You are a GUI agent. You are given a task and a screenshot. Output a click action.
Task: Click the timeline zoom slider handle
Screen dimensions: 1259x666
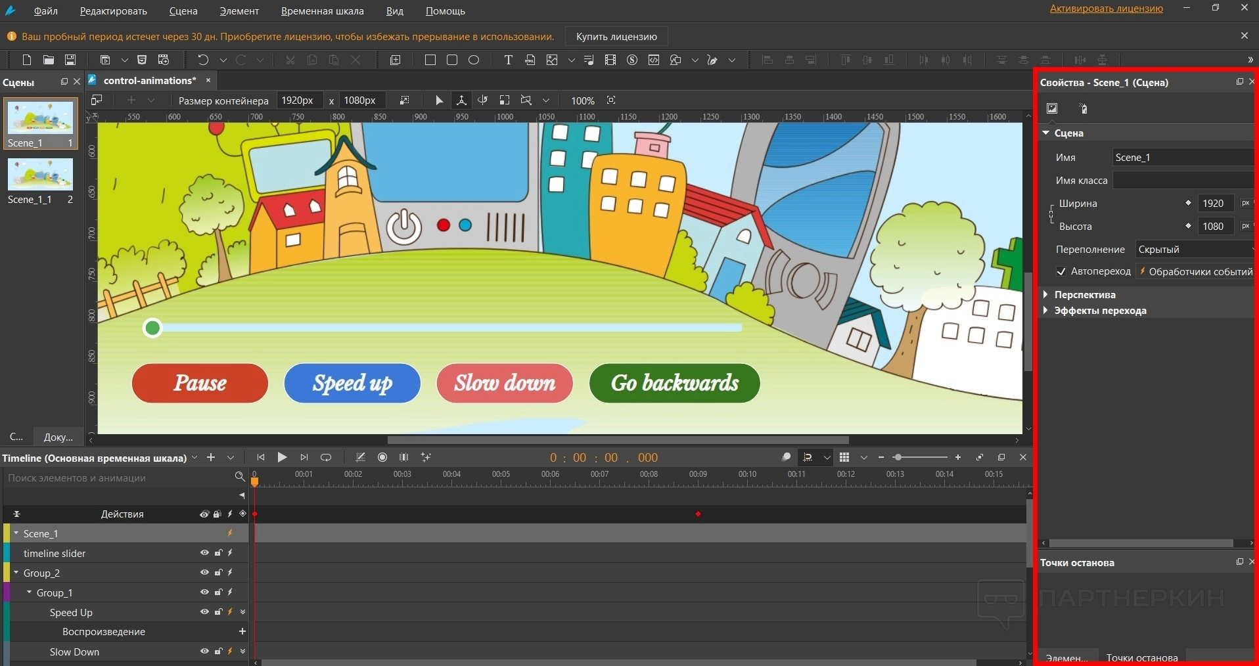click(898, 457)
